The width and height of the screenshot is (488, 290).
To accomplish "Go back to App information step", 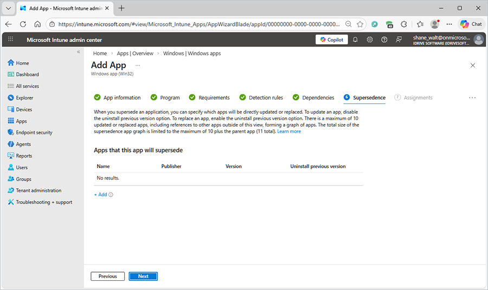I will tap(121, 98).
